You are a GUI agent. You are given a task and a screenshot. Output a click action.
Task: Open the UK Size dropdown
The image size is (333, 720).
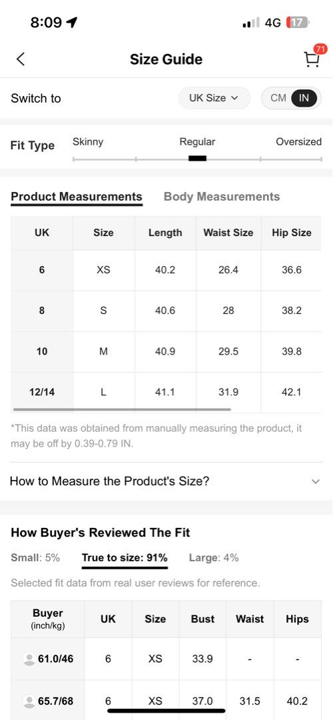coord(214,98)
